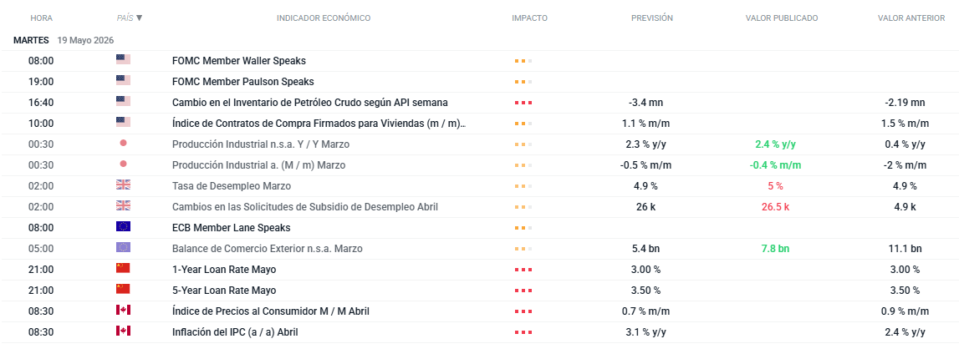959x354 pixels.
Task: Click the Canada flag beside Inflación del IPC Abril
Action: pos(123,331)
